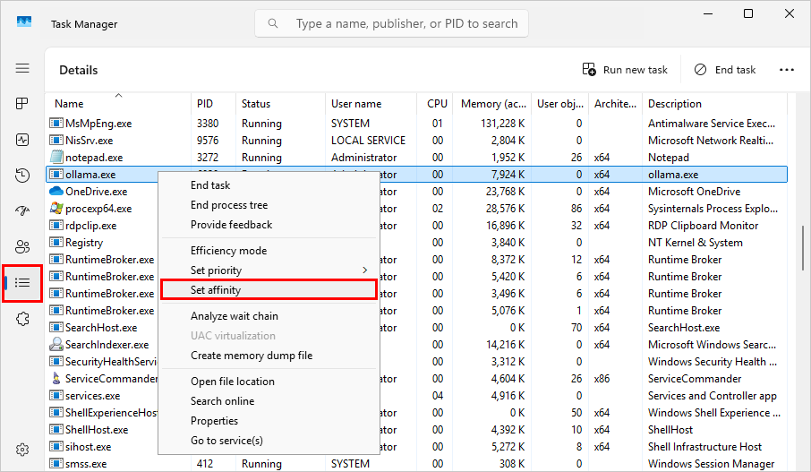Open the Users page in sidebar
The image size is (811, 472).
tap(22, 247)
